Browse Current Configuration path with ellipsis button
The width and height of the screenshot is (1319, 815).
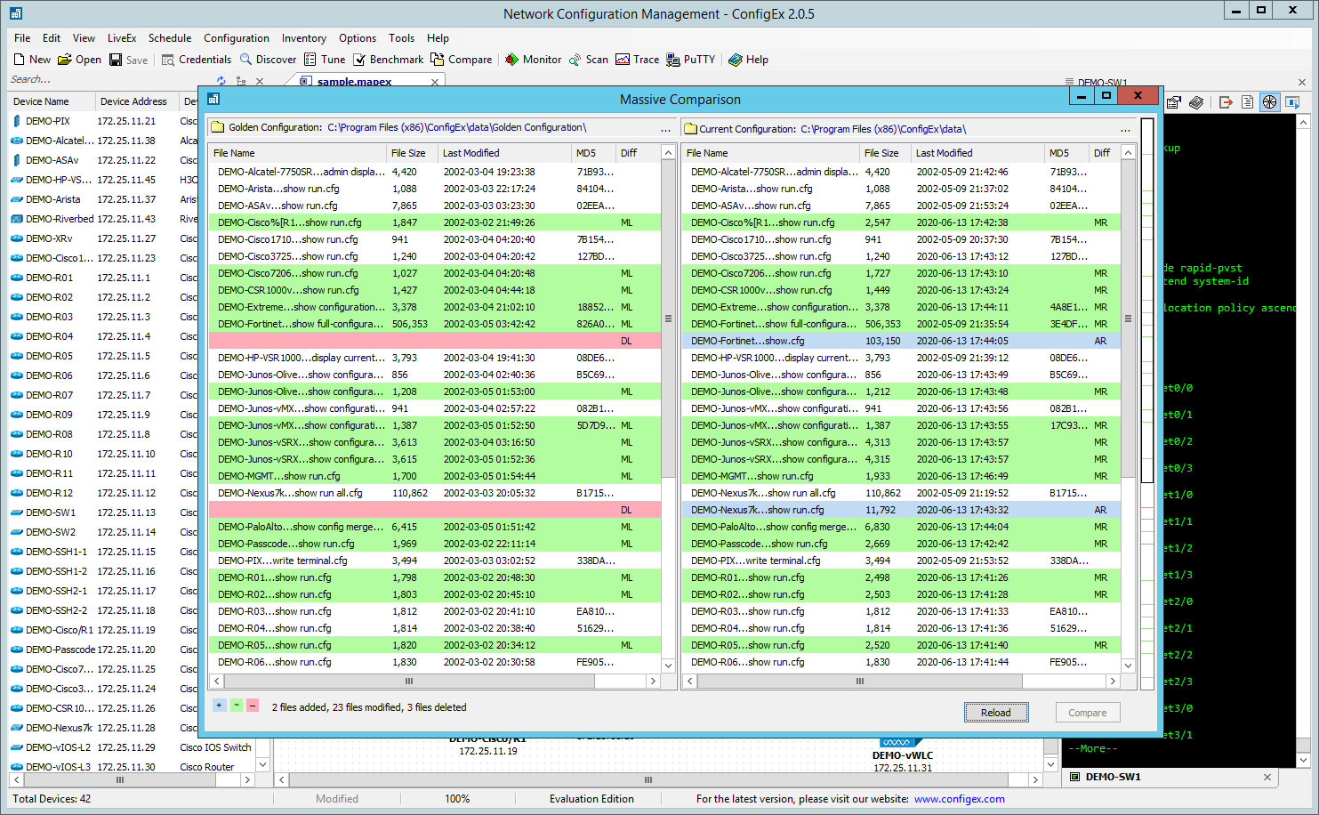[1125, 129]
